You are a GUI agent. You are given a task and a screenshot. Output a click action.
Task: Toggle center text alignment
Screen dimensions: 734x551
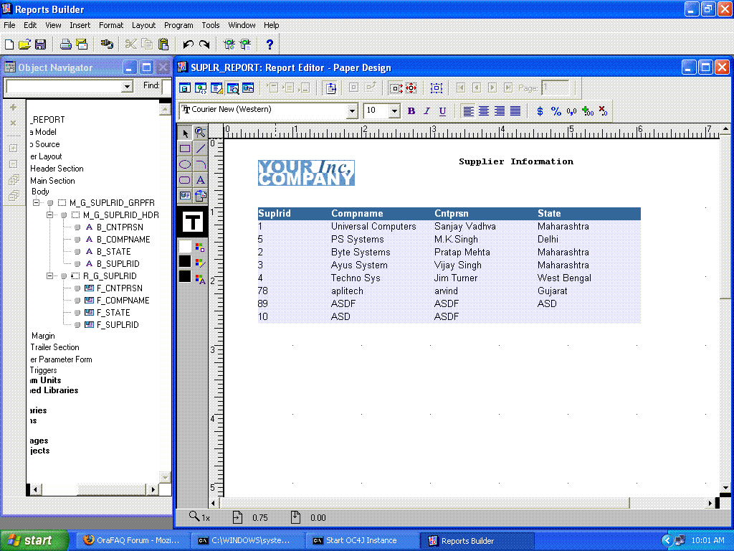pos(484,111)
